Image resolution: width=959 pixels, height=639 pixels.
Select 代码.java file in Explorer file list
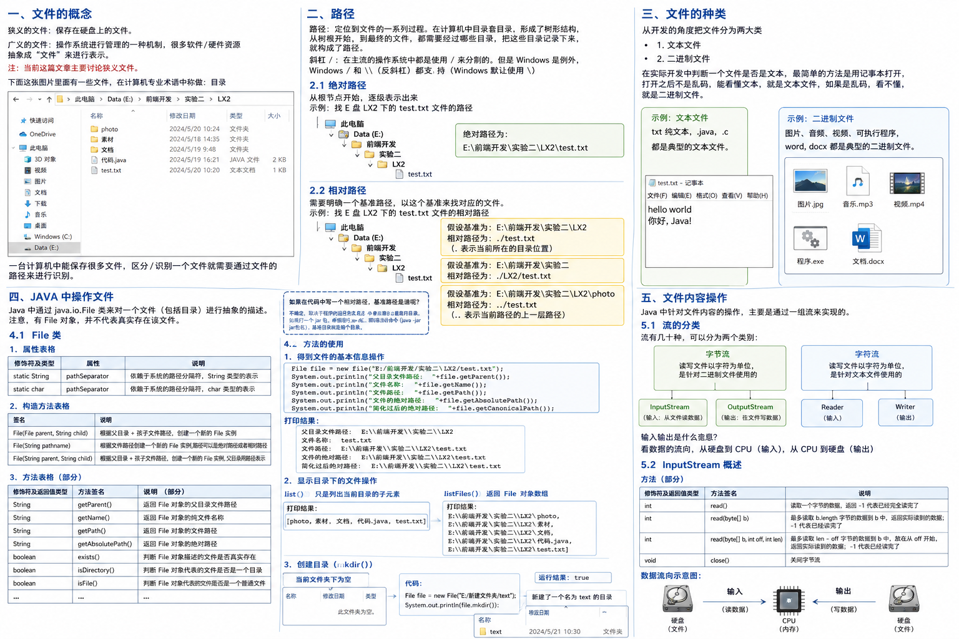tap(109, 160)
